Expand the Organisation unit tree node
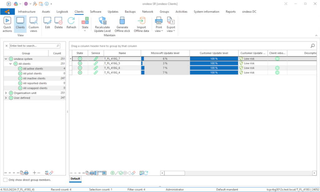The image size is (320, 192). coord(6,93)
